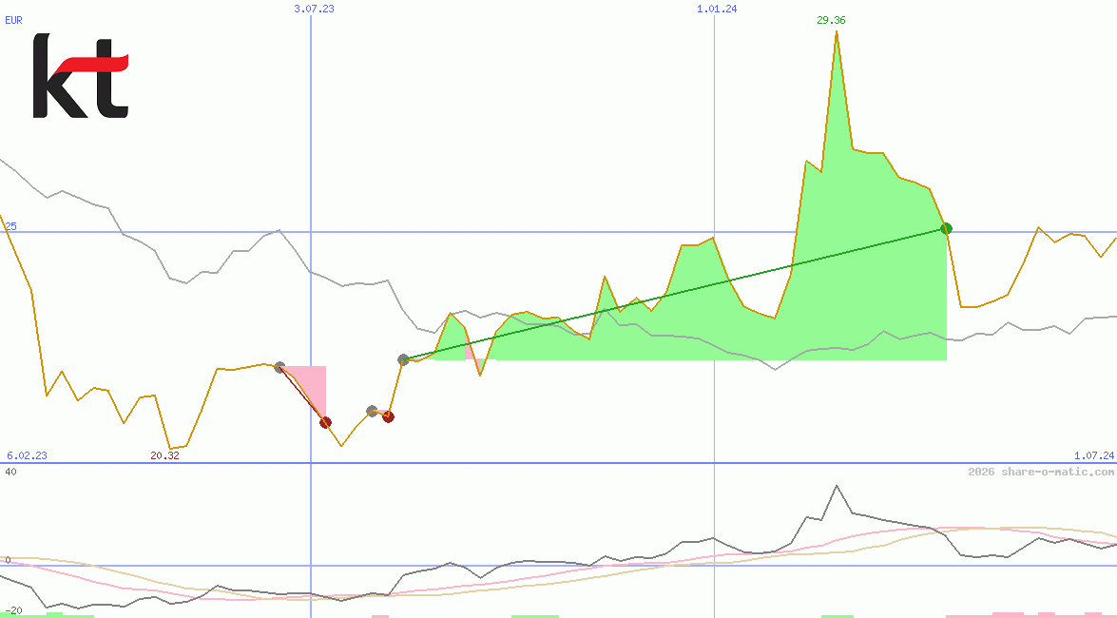The height and width of the screenshot is (618, 1117).
Task: Click the KT company logo
Action: pyautogui.click(x=80, y=76)
